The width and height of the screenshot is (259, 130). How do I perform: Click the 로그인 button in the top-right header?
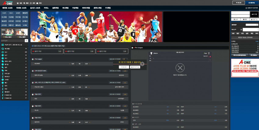point(239,3)
